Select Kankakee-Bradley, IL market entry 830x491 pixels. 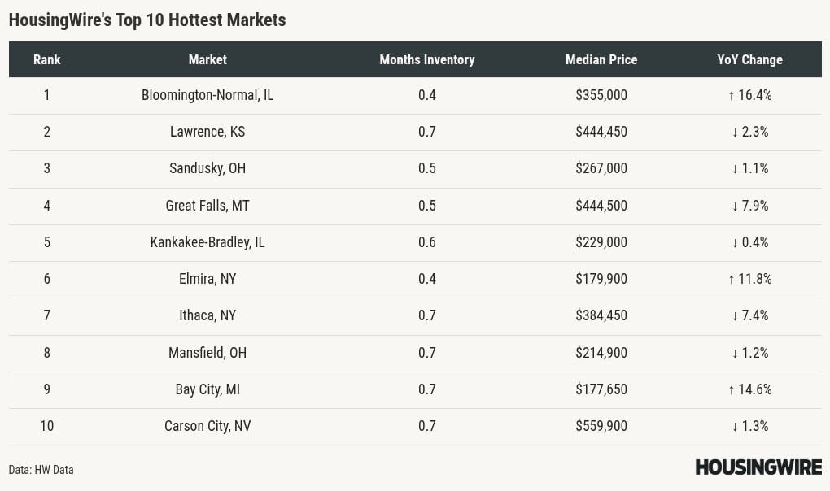(207, 242)
